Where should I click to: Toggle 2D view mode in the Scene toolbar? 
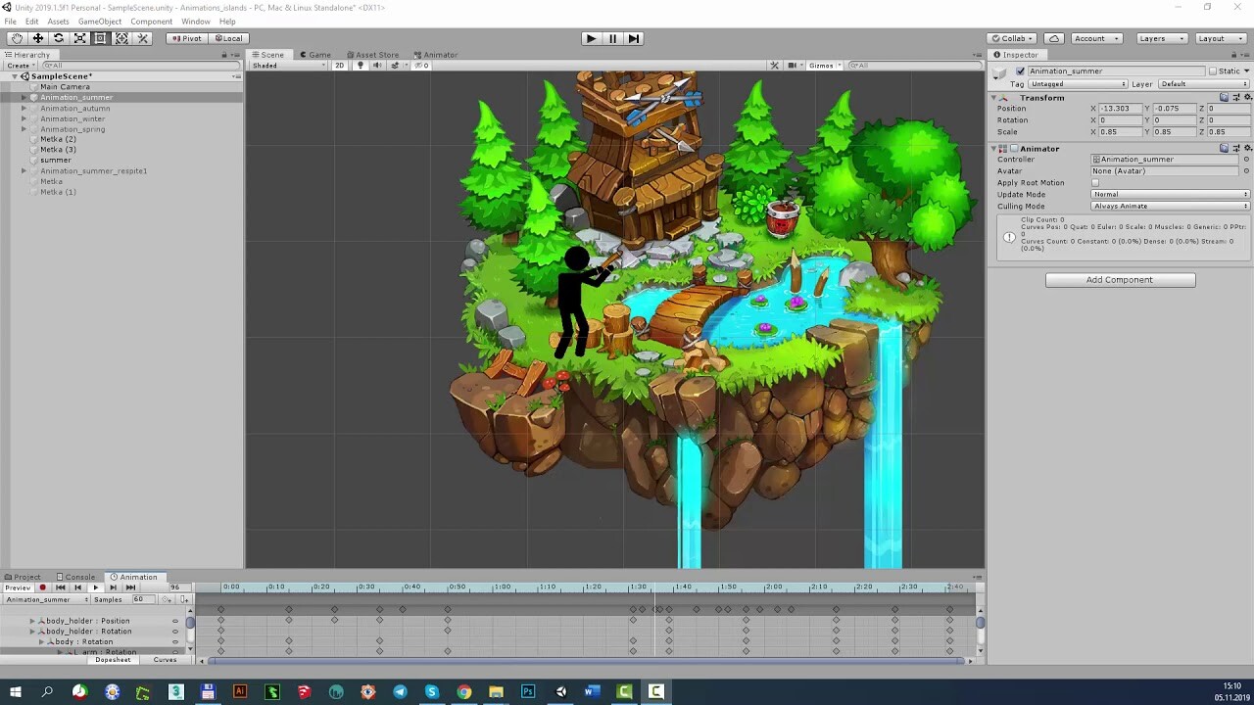339,66
